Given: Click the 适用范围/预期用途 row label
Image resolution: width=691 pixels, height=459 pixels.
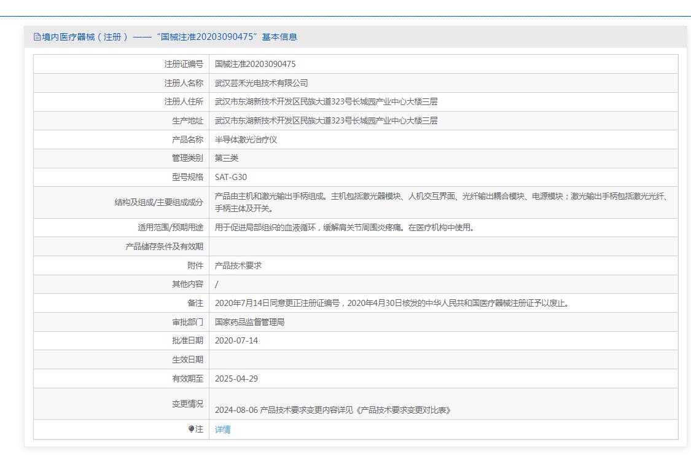Looking at the screenshot, I should coord(170,227).
